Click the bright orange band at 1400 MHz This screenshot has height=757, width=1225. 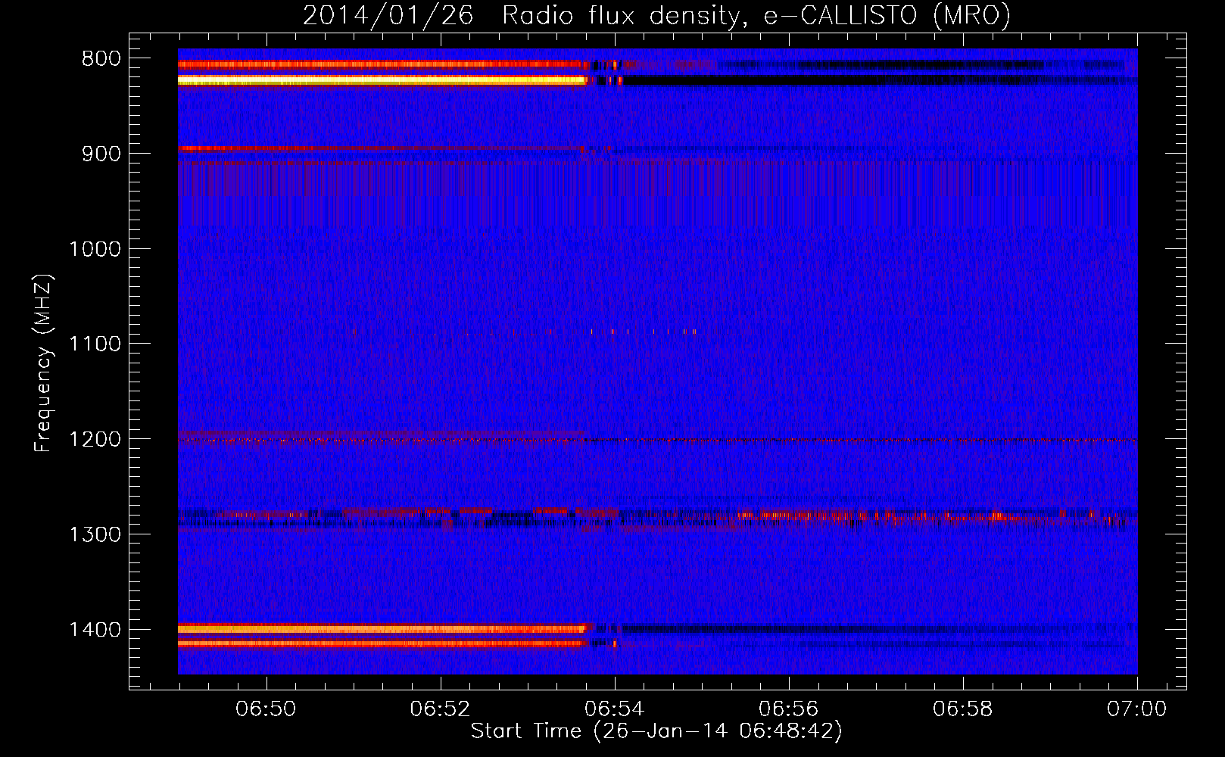(379, 628)
